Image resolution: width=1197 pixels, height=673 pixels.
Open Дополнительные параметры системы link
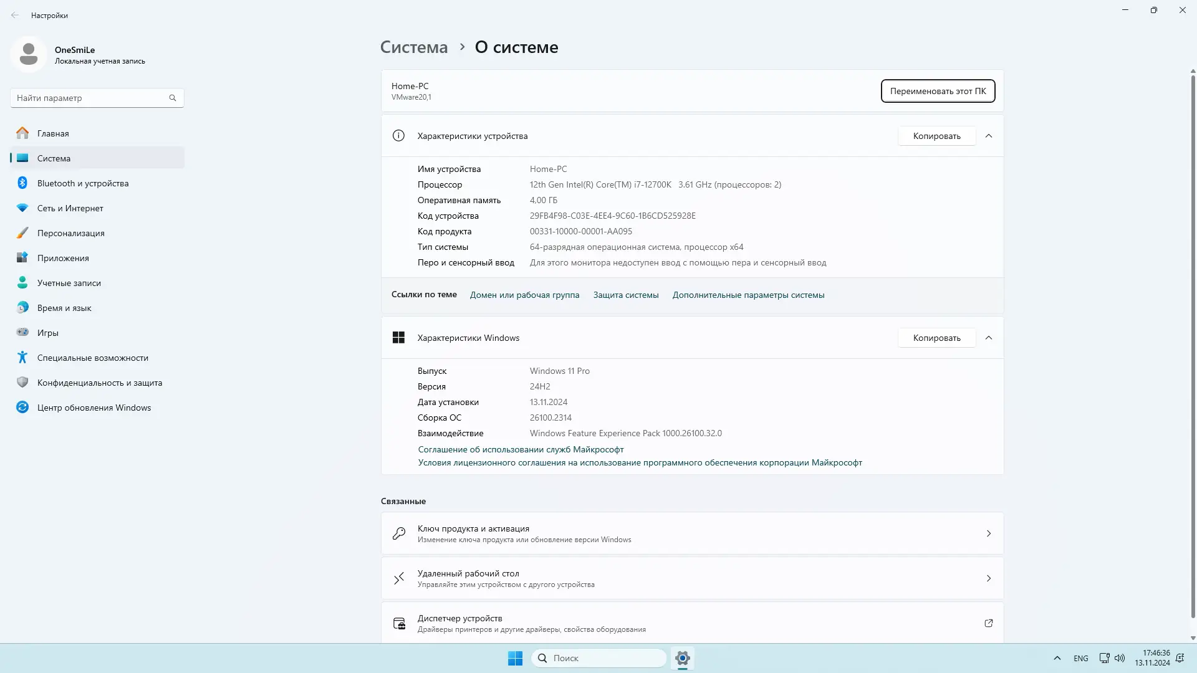748,295
